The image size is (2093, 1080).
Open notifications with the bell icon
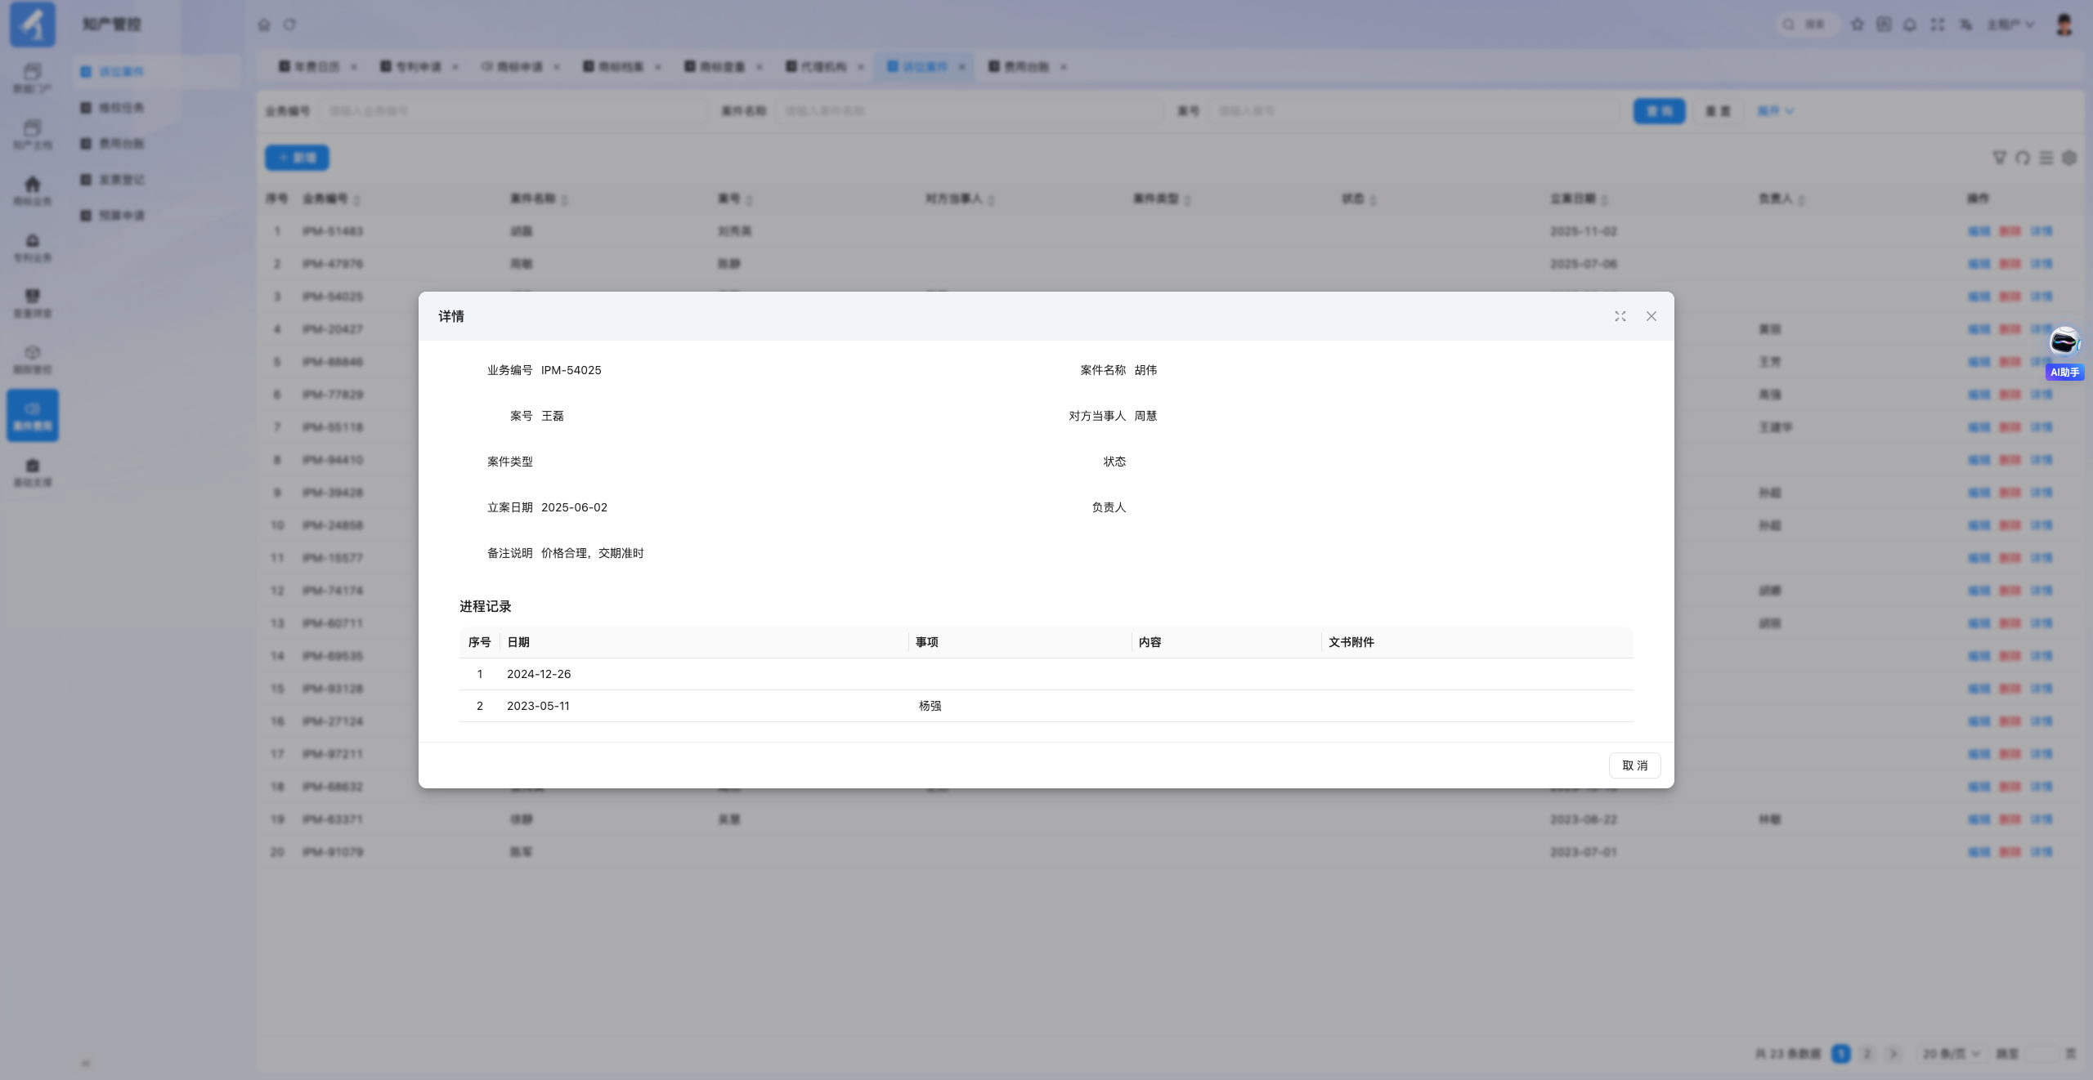1910,25
